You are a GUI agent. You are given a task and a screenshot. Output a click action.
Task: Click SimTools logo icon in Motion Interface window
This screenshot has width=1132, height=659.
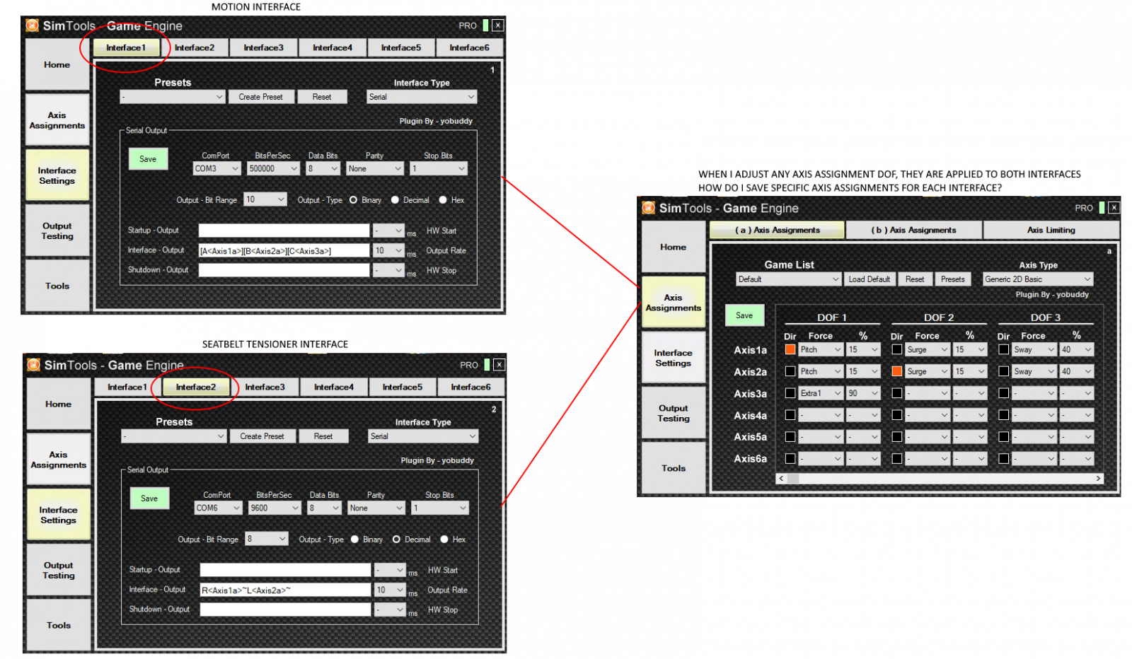33,25
